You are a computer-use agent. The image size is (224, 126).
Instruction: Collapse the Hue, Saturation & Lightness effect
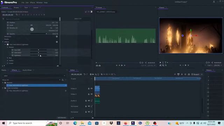coord(5,44)
